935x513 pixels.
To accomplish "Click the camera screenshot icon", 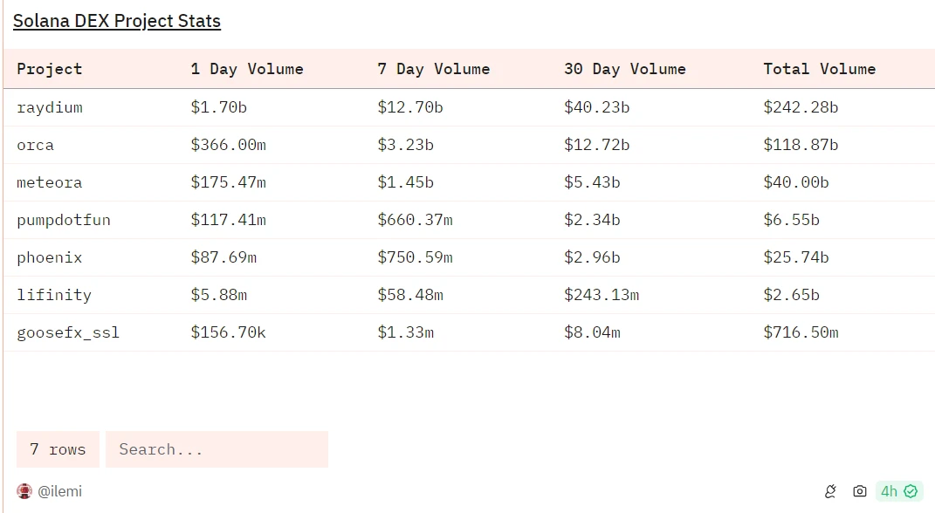I will click(860, 491).
